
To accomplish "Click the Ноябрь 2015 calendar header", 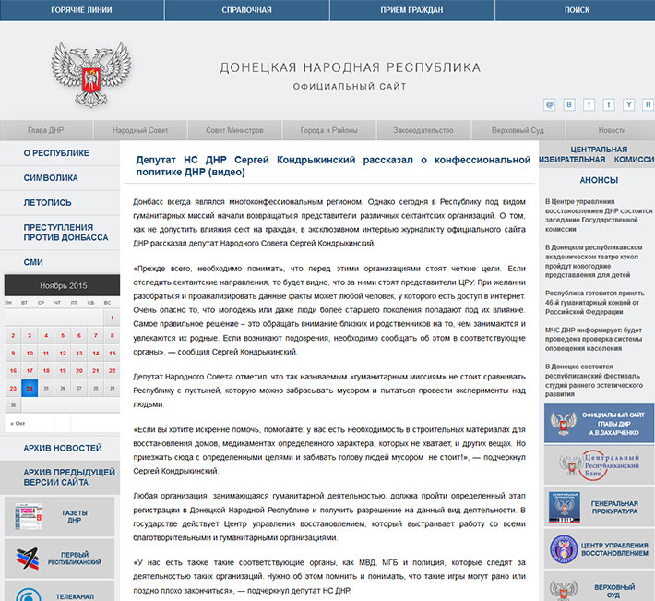I will pyautogui.click(x=62, y=286).
